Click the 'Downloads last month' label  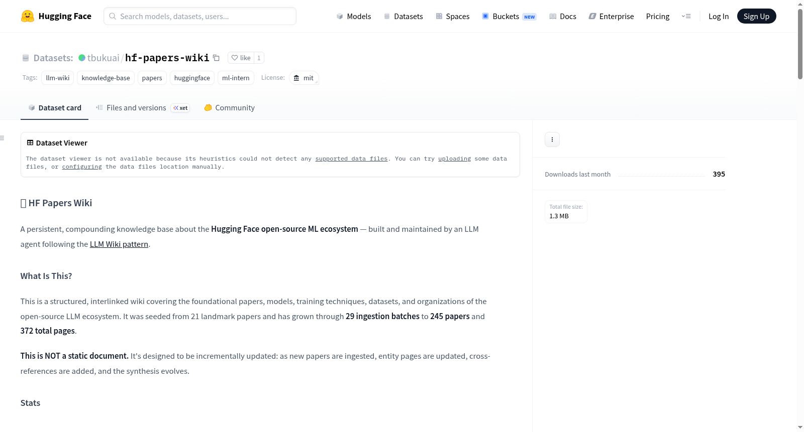pos(578,174)
